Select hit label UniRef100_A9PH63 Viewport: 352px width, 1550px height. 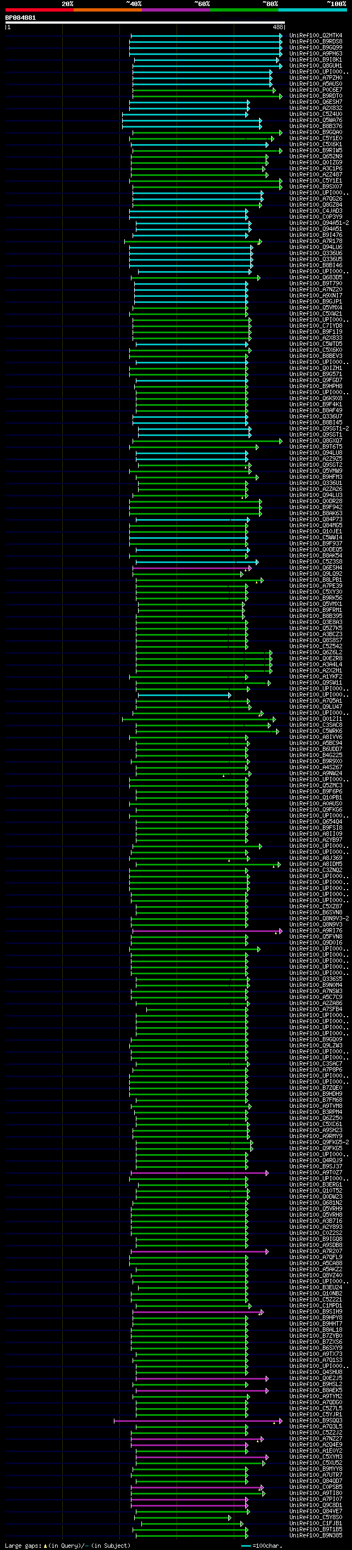(316, 53)
